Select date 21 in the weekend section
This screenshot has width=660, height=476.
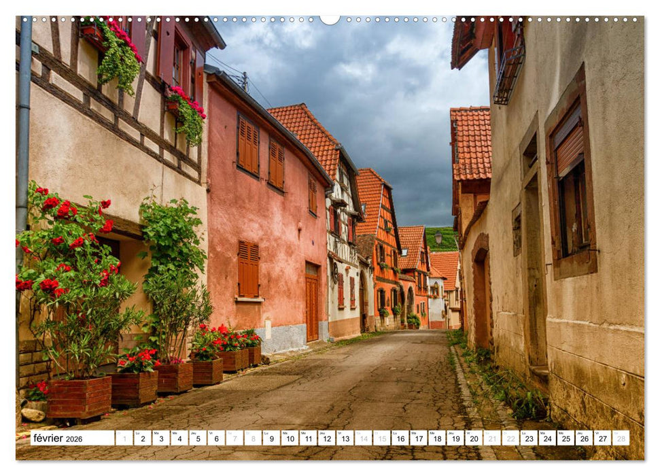point(491,441)
